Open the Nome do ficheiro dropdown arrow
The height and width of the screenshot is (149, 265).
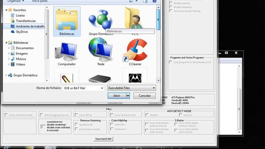pos(102,88)
